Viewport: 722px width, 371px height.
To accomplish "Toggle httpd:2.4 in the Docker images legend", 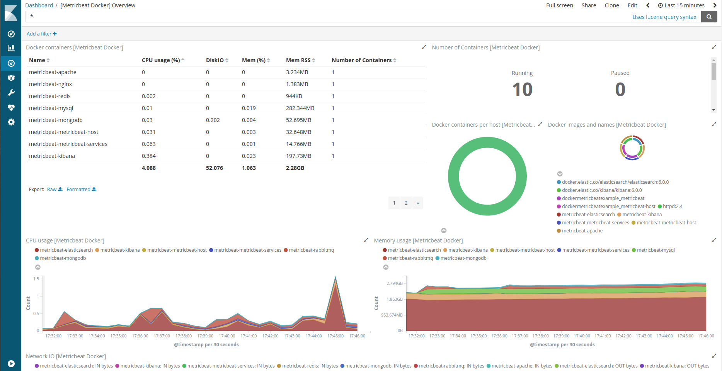I will coord(670,207).
